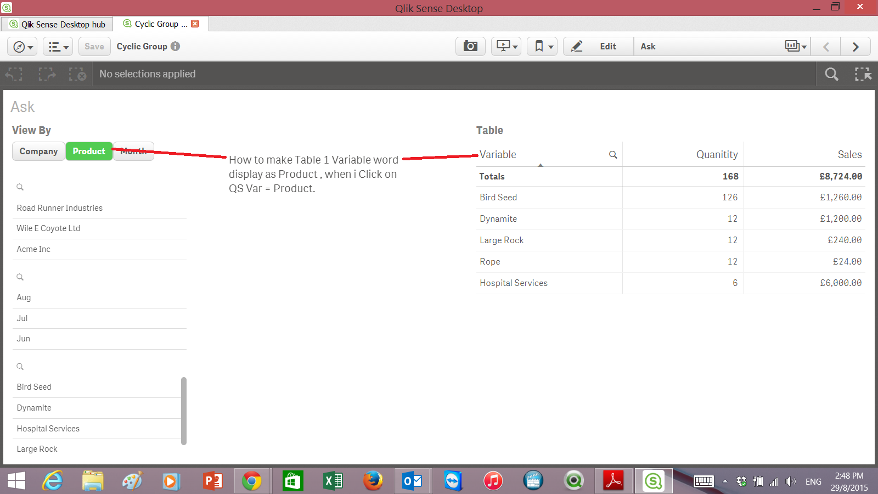
Task: Open File Explorer from the taskbar
Action: [x=93, y=481]
